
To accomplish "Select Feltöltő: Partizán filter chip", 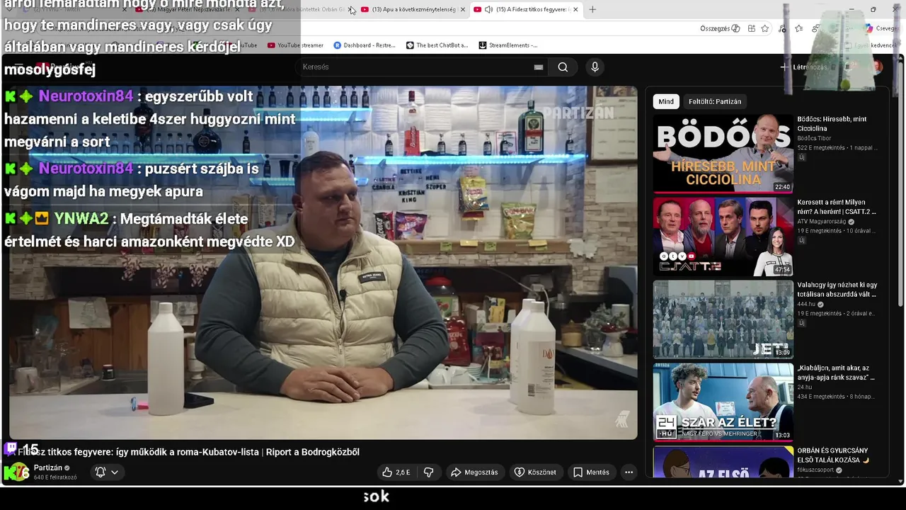I will click(715, 101).
